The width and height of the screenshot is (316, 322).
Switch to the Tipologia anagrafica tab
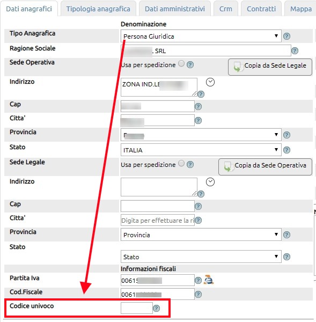[x=98, y=9]
